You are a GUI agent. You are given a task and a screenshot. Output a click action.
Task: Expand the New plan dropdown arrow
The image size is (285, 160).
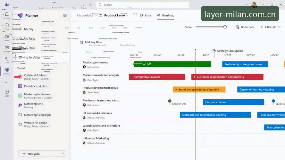[x=63, y=154]
